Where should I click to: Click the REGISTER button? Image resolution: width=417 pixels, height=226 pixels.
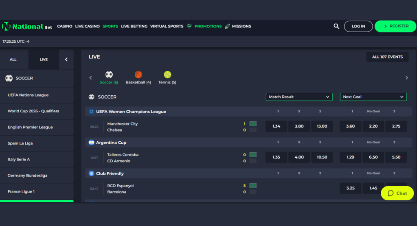click(395, 26)
